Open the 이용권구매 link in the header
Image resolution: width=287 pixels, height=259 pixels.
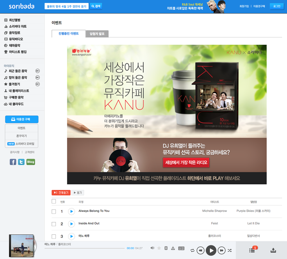tap(259, 6)
